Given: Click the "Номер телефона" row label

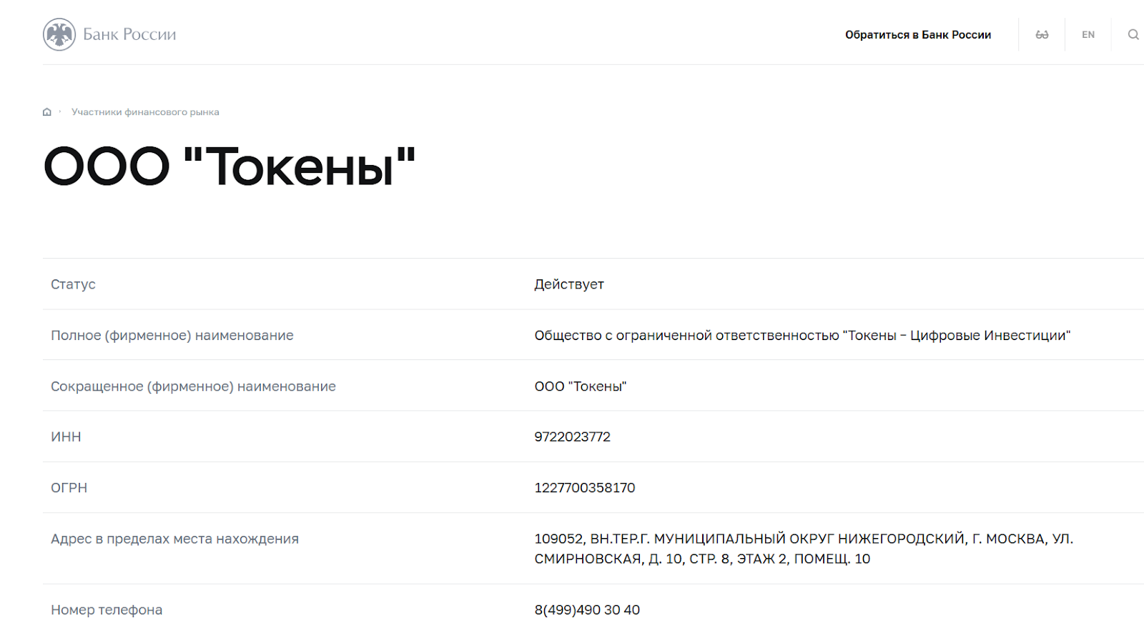Looking at the screenshot, I should click(x=107, y=609).
